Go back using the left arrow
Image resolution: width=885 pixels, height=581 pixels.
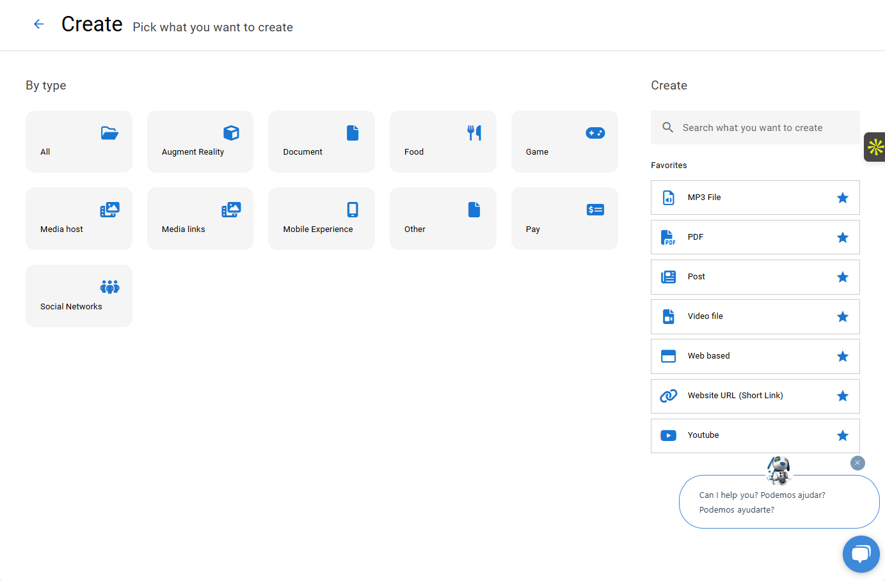coord(38,24)
